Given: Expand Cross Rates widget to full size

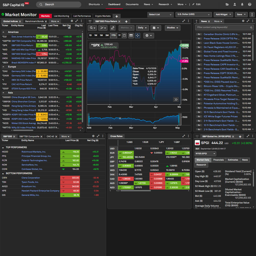Looking at the screenshot, I should click(x=184, y=136).
